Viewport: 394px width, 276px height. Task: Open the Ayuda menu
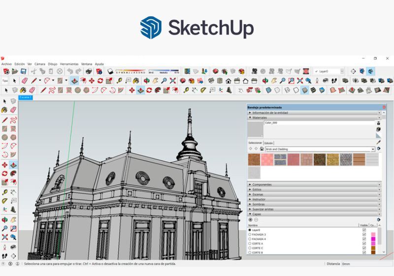click(99, 64)
